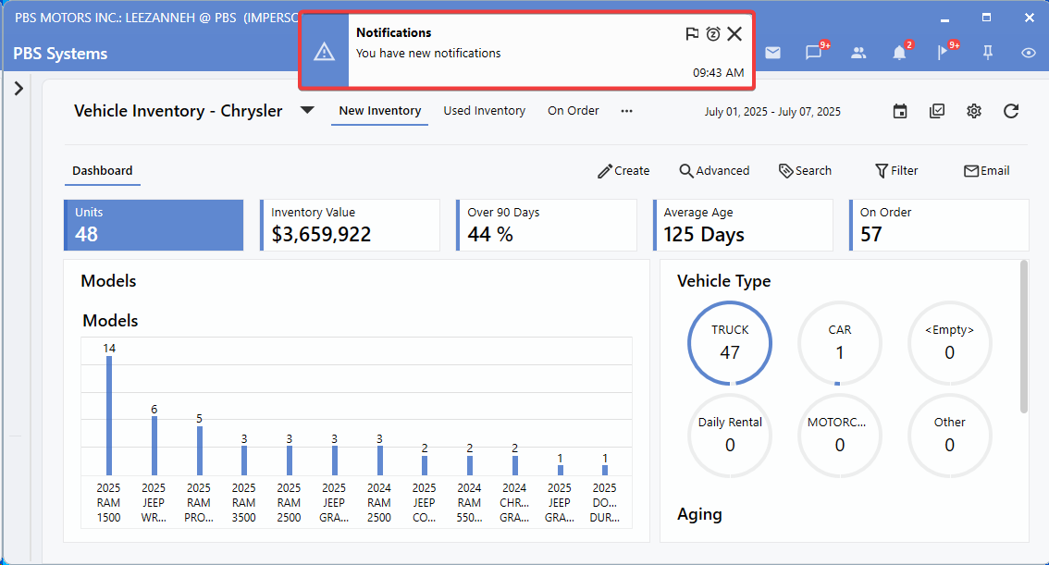This screenshot has height=565, width=1049.
Task: Refresh the vehicle inventory dashboard
Action: click(x=1011, y=111)
